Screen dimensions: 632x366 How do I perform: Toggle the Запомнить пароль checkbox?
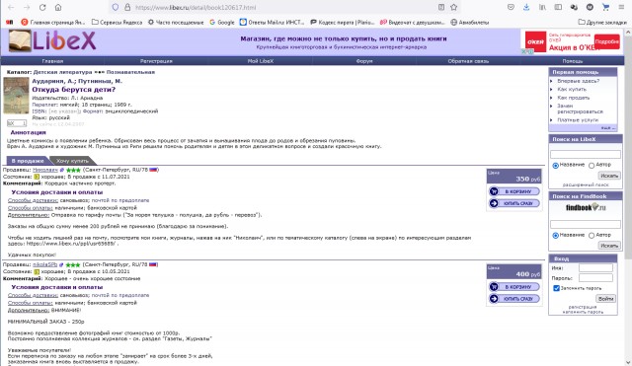point(556,288)
